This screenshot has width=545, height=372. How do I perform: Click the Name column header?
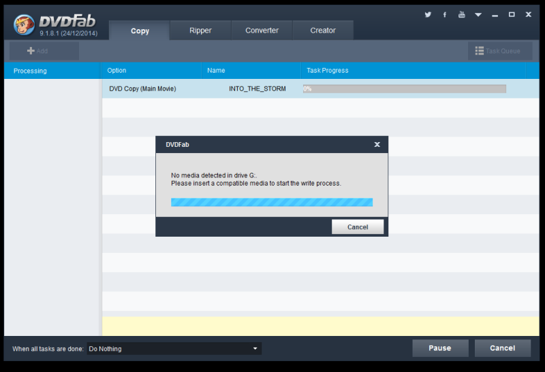251,71
